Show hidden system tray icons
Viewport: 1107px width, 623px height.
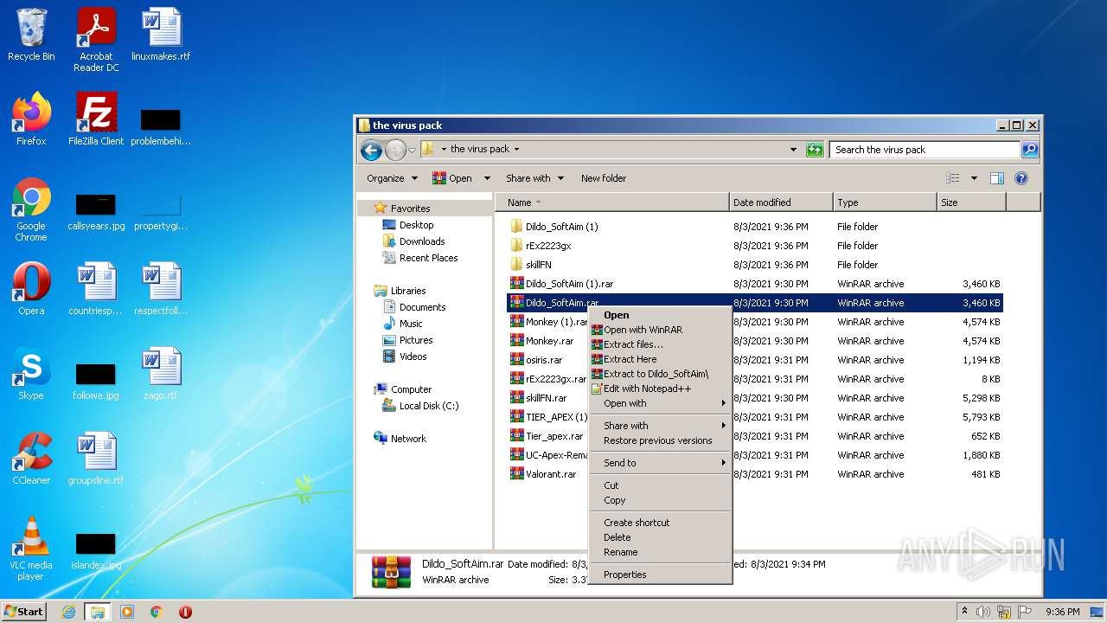pyautogui.click(x=964, y=612)
